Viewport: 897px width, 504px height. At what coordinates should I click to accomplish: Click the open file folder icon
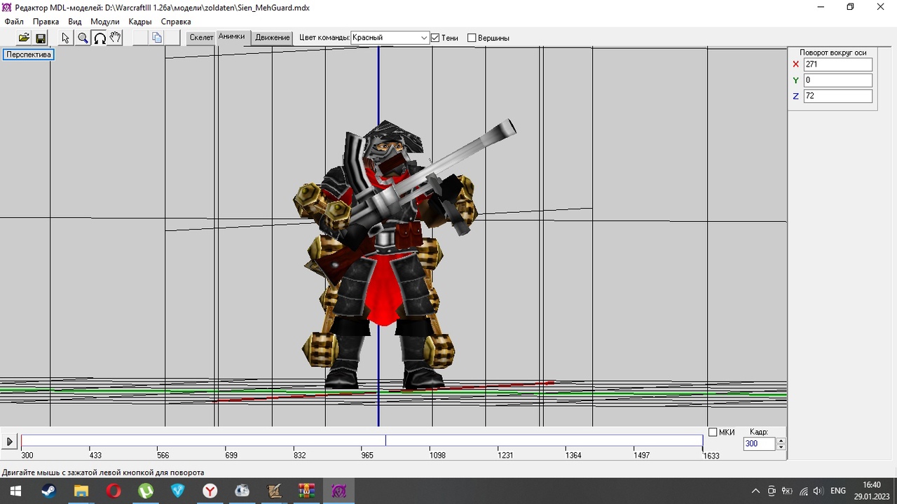click(24, 38)
